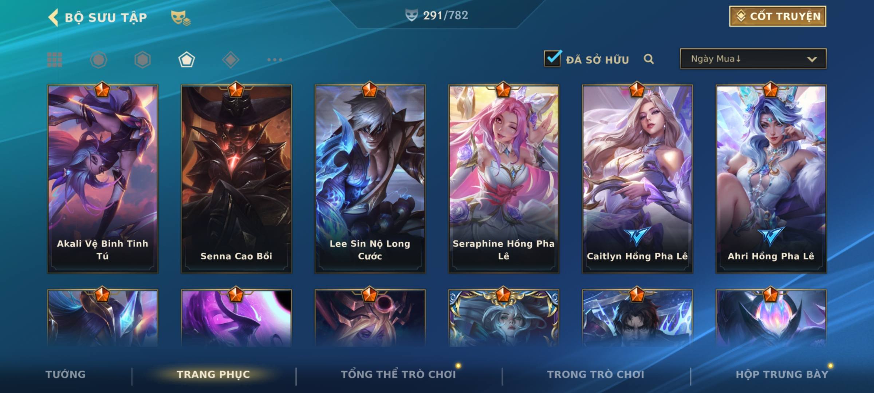Select the Senna Cao Bồi skin card

[236, 179]
